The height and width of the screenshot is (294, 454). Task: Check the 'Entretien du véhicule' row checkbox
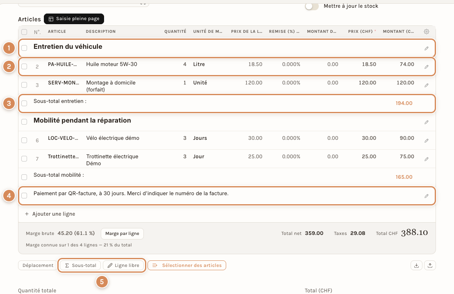pyautogui.click(x=24, y=48)
